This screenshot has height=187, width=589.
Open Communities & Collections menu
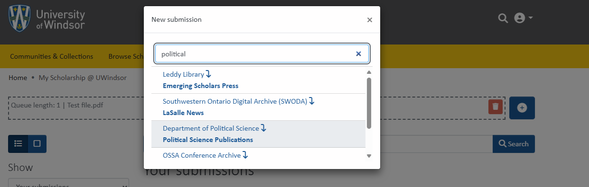52,56
